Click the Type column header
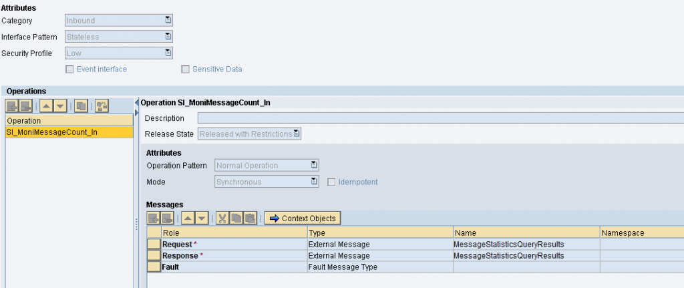This screenshot has width=684, height=288. (x=380, y=233)
